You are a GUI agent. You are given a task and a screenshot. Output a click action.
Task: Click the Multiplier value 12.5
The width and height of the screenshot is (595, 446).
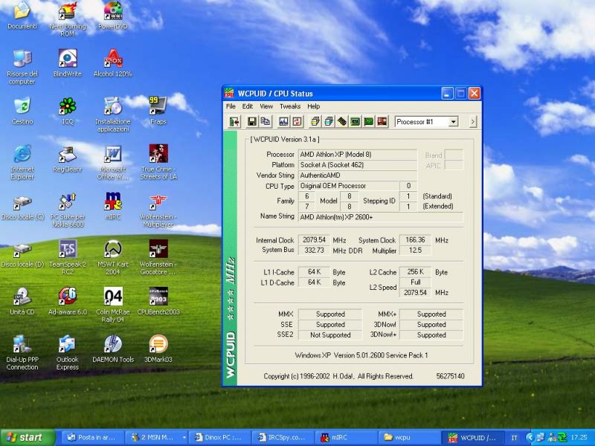click(415, 251)
